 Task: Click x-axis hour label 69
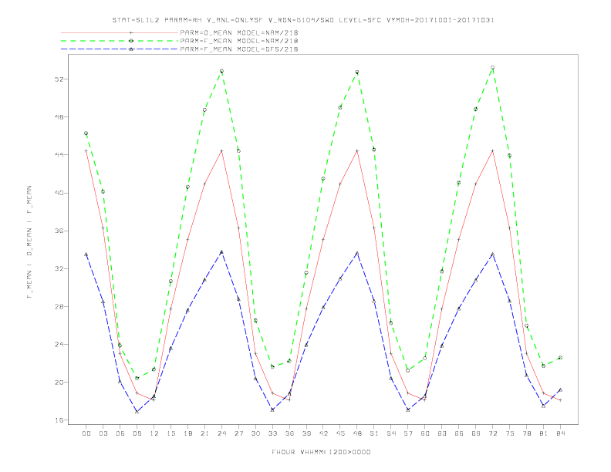[476, 433]
